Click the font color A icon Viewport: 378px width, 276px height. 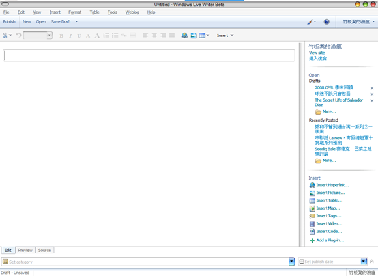tap(97, 36)
